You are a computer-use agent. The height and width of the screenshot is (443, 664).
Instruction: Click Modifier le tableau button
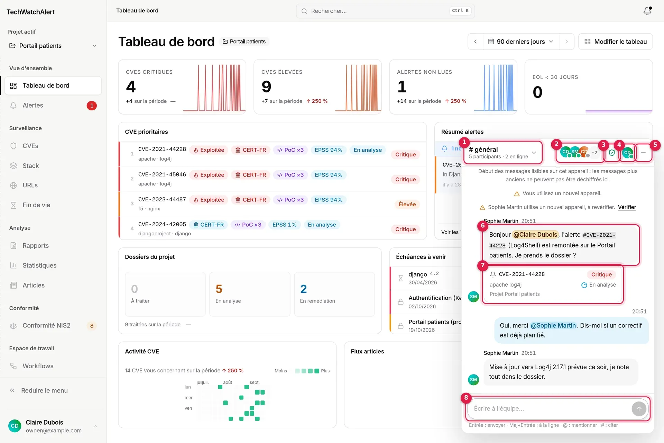pyautogui.click(x=615, y=42)
